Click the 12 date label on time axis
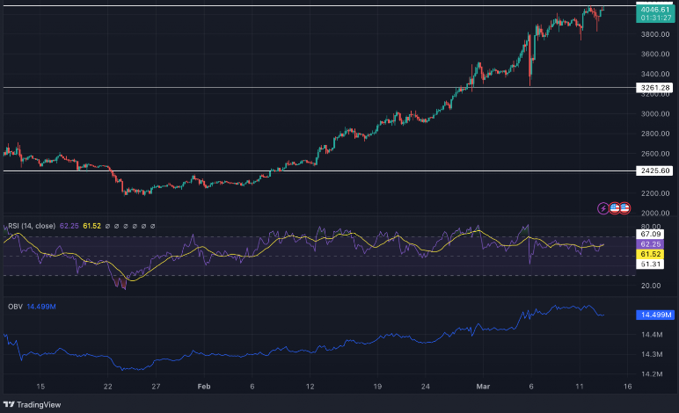The image size is (679, 413). [310, 386]
